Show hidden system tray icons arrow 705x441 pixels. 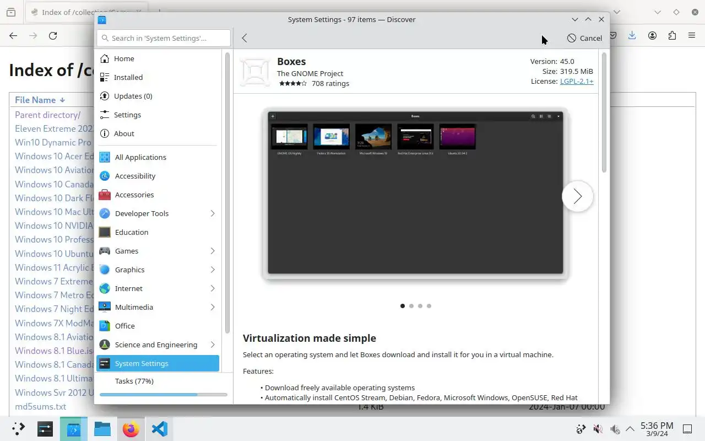tap(630, 429)
